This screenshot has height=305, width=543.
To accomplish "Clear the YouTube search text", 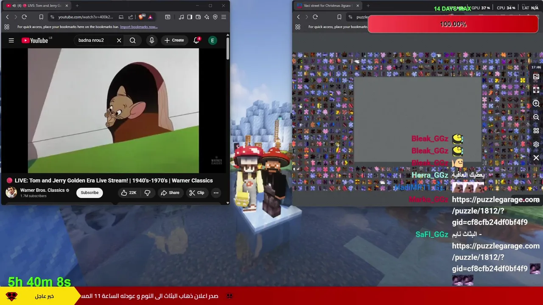I will (119, 40).
